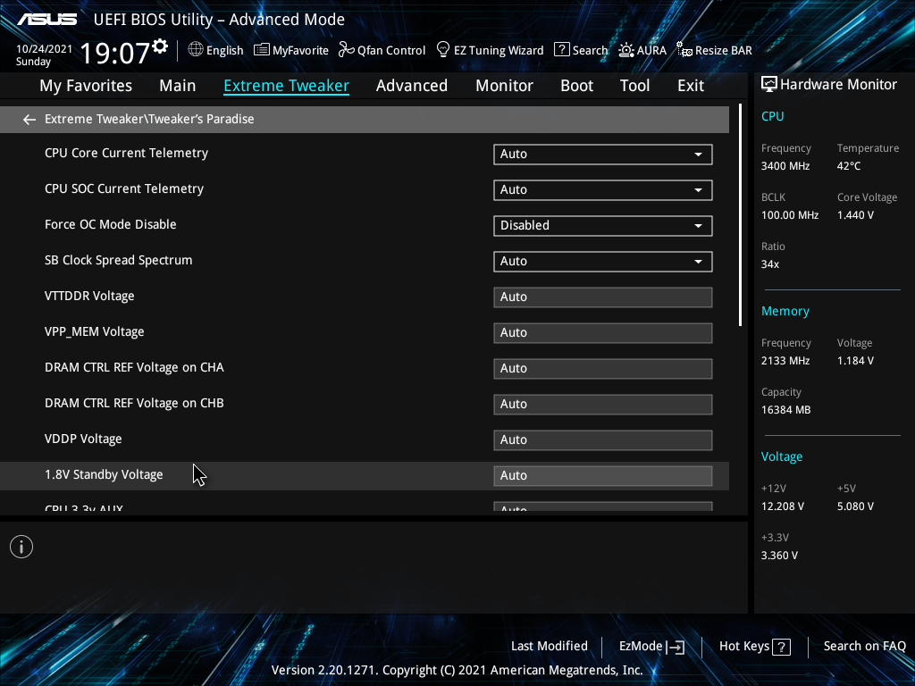Click the globe language icon
The height and width of the screenshot is (686, 915).
tap(196, 50)
